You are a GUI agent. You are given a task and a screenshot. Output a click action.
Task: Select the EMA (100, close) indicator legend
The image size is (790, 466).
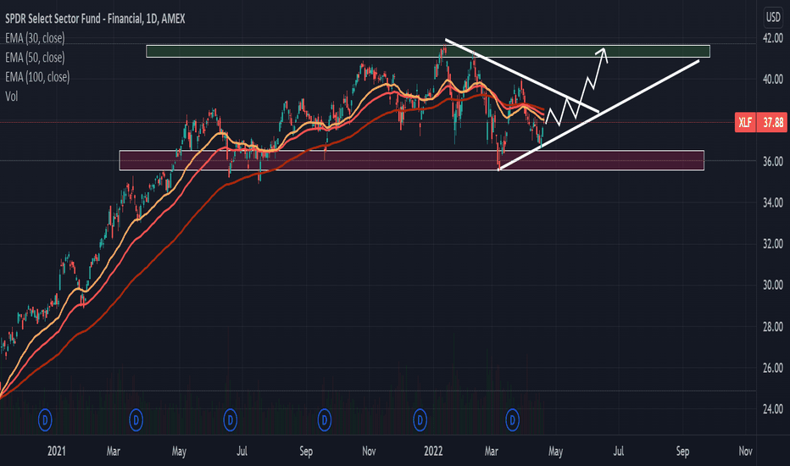pyautogui.click(x=37, y=76)
